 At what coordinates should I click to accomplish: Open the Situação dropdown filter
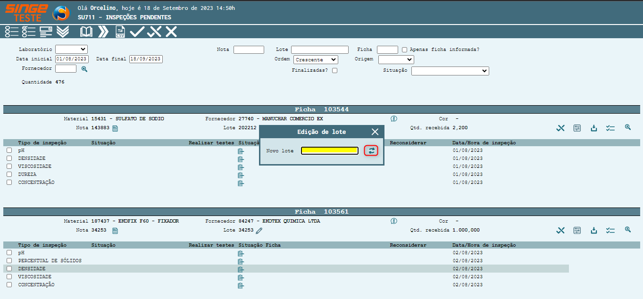450,71
